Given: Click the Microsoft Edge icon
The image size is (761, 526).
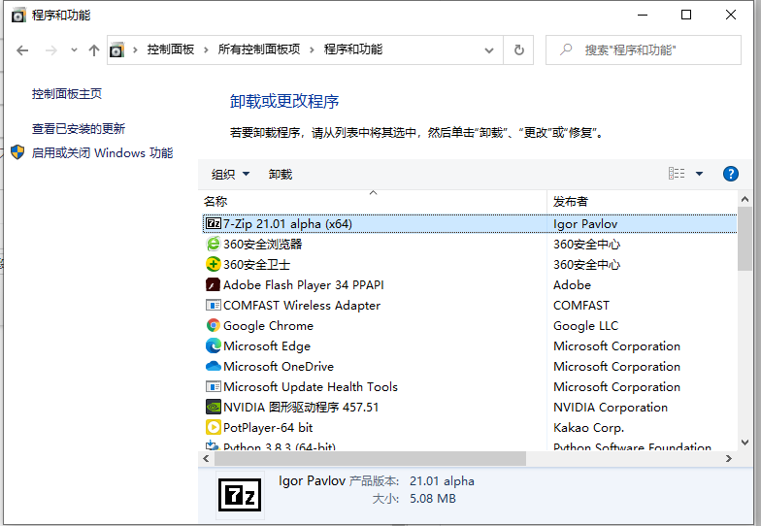Looking at the screenshot, I should point(214,345).
